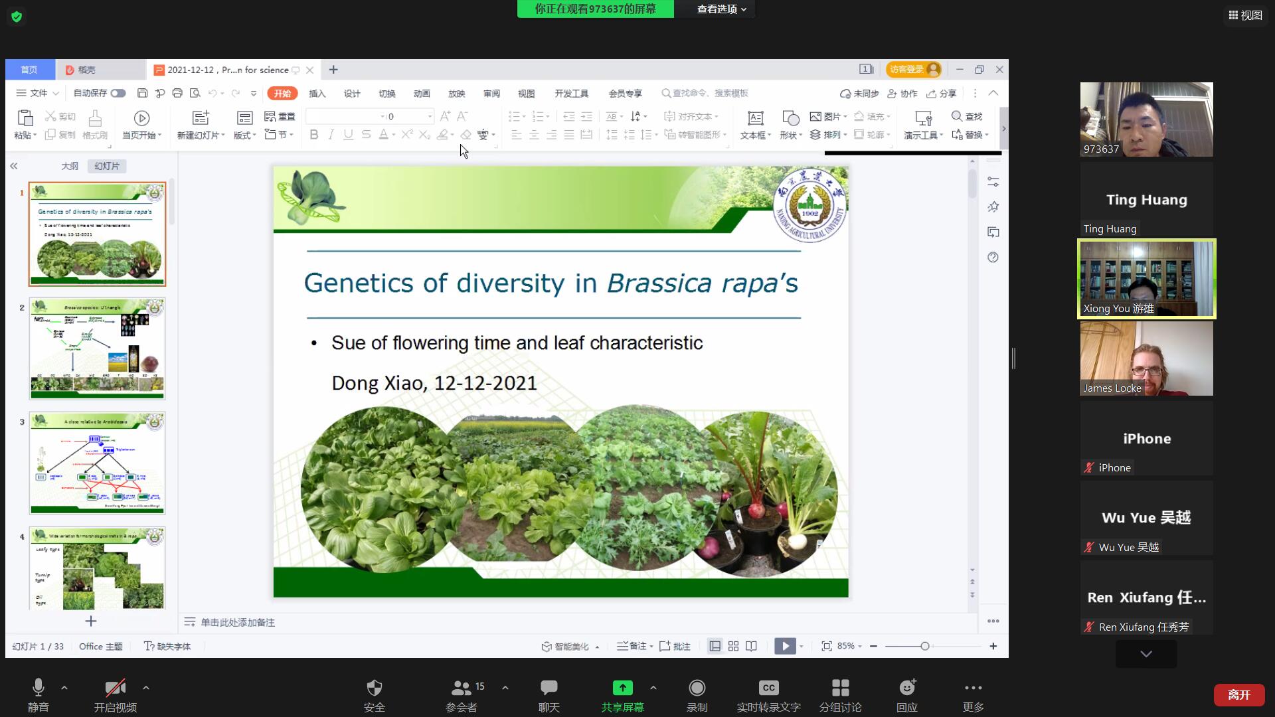Click the red leave meeting button
1275x717 pixels.
click(x=1238, y=694)
